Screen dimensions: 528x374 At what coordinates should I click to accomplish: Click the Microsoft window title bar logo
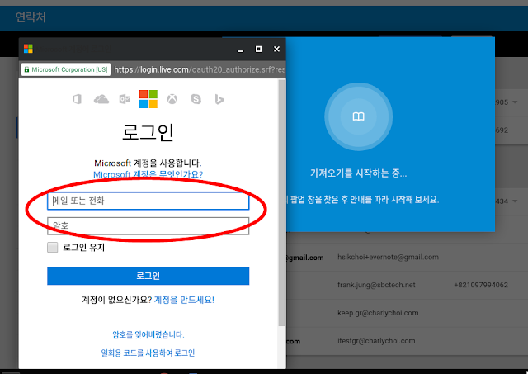coord(28,49)
